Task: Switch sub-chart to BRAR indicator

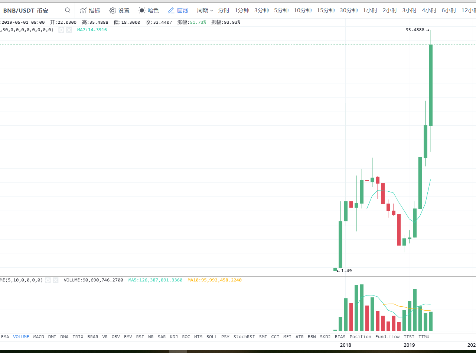Action: [x=93, y=337]
